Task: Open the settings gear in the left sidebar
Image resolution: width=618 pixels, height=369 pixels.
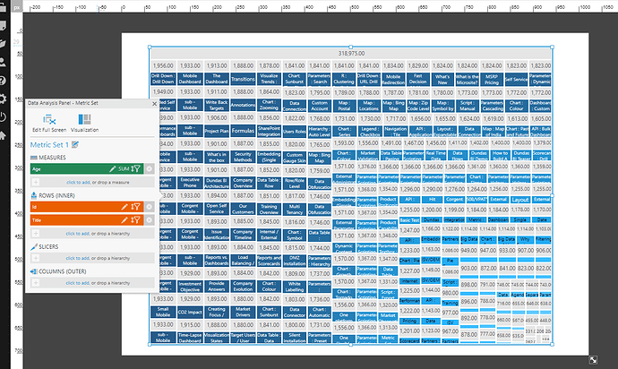Action: click(3, 99)
